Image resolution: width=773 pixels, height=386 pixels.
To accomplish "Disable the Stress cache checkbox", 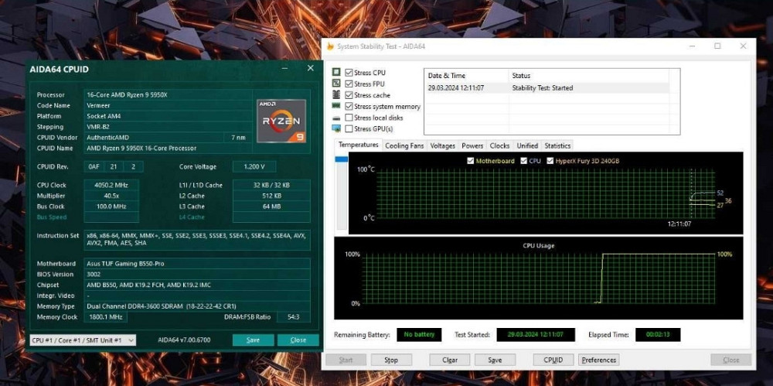I will pos(349,95).
